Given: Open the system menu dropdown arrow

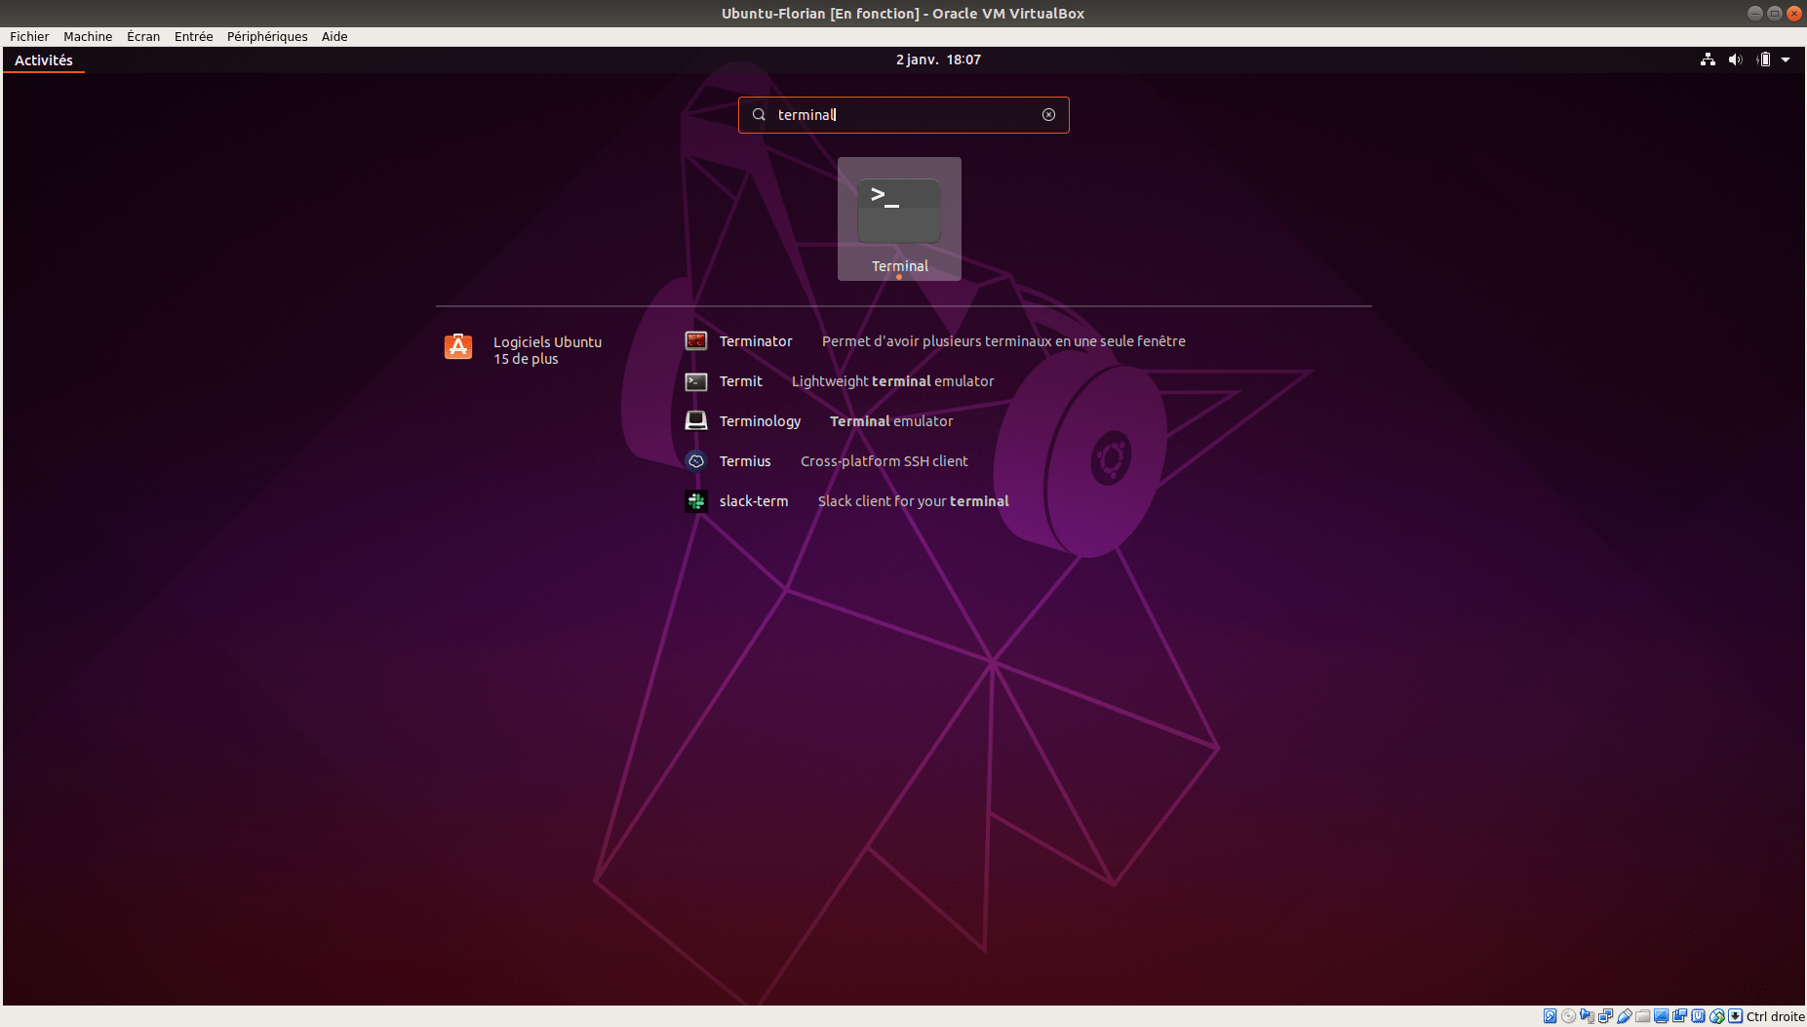Looking at the screenshot, I should pos(1786,59).
